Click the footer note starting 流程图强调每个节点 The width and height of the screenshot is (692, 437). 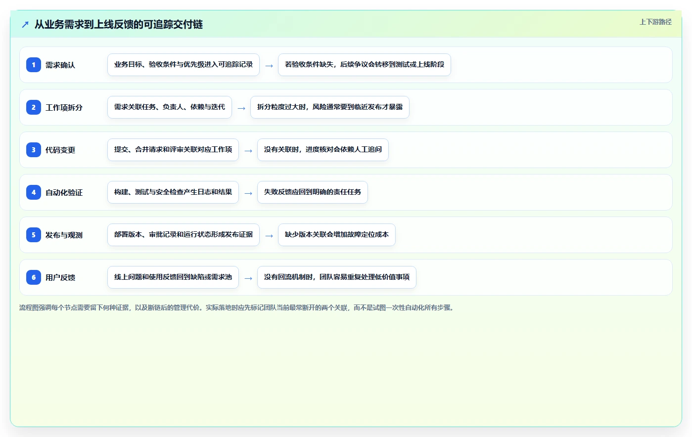click(237, 307)
